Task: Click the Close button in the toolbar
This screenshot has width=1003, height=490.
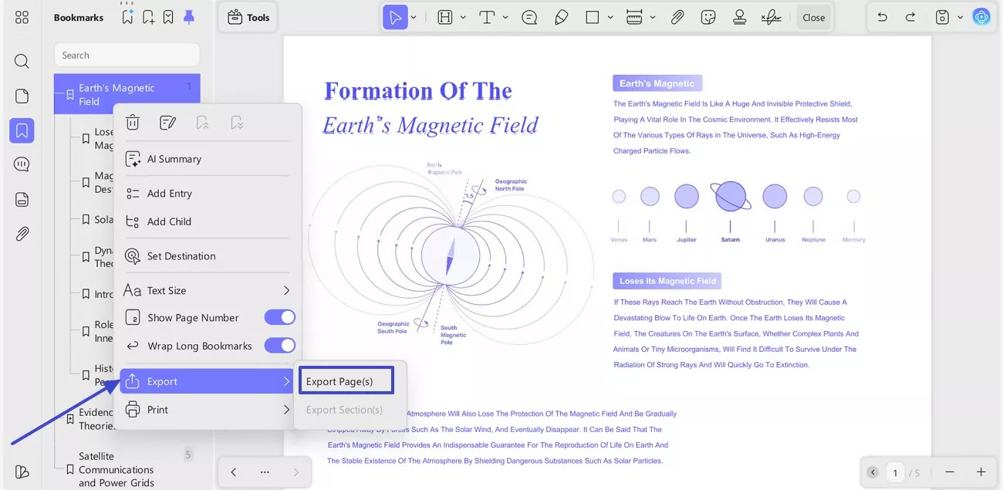Action: [814, 16]
